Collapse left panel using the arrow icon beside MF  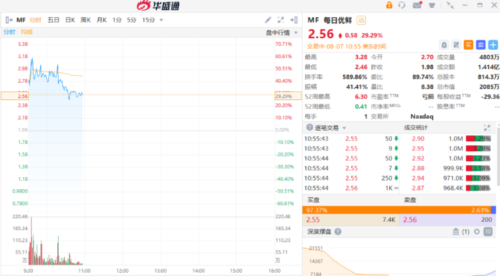coord(9,20)
